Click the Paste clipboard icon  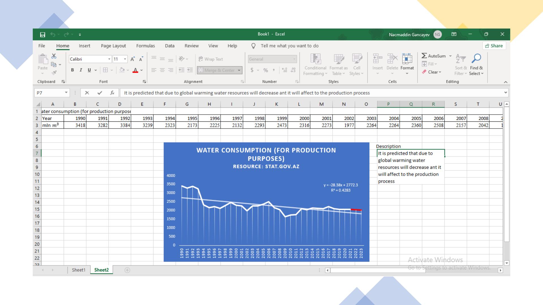[43, 59]
